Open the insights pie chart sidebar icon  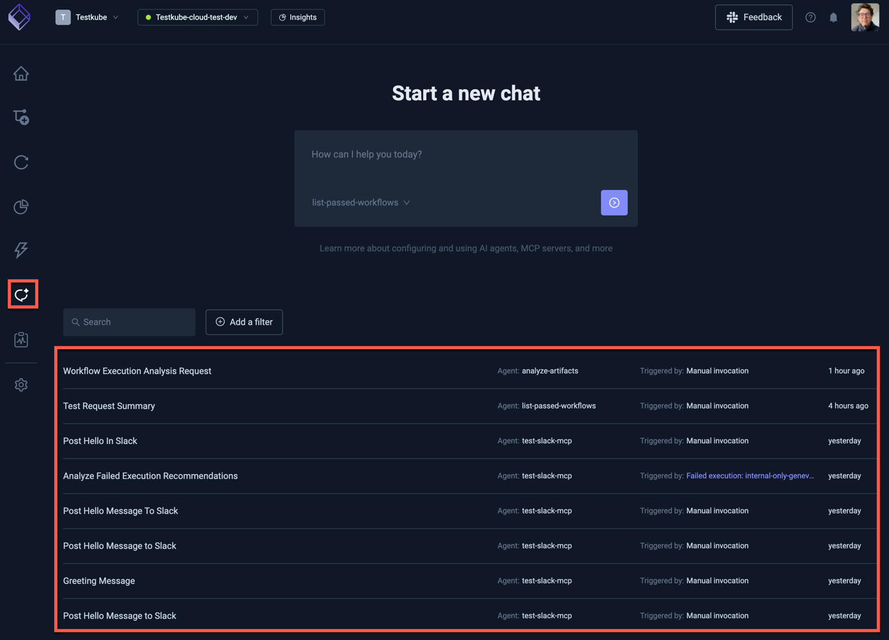point(21,207)
